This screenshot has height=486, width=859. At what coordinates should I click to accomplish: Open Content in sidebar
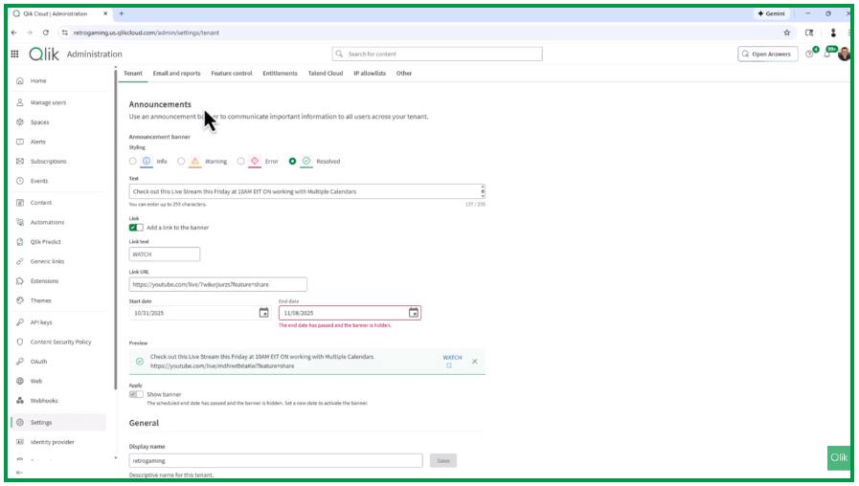tap(40, 203)
